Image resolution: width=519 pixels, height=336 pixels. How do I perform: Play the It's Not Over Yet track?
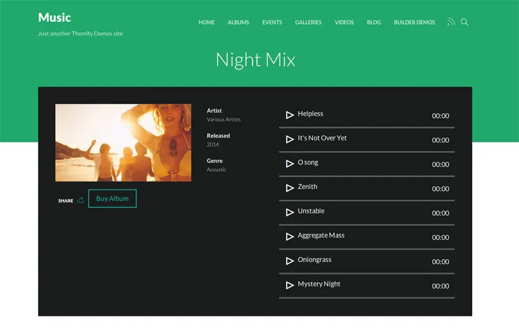pos(290,139)
